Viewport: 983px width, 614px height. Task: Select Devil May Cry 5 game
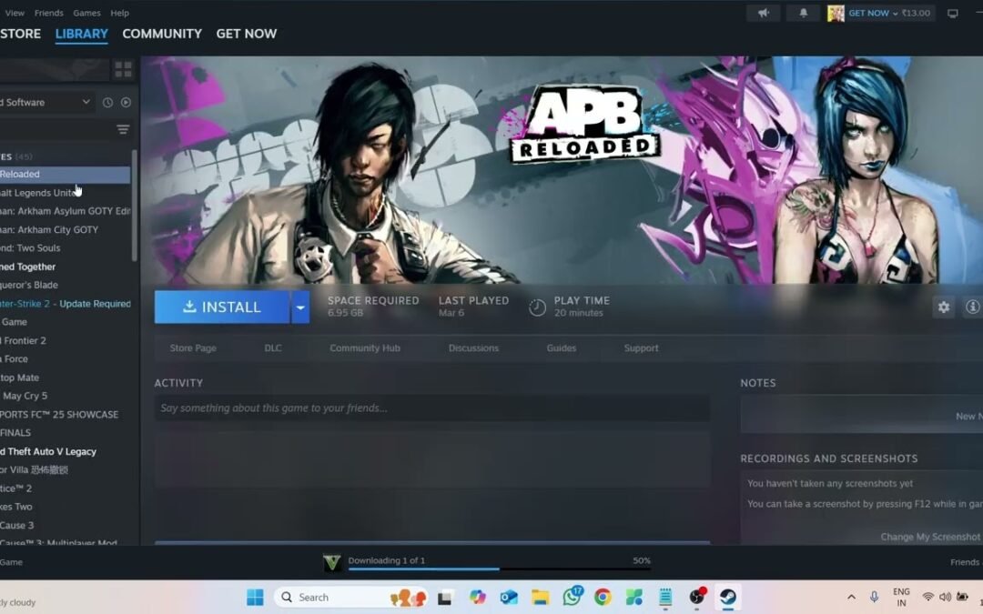(24, 396)
